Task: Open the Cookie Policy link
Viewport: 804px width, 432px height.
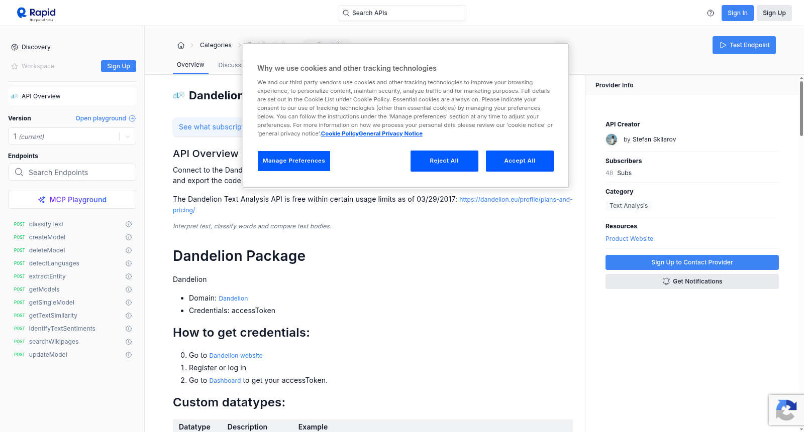Action: (340, 133)
